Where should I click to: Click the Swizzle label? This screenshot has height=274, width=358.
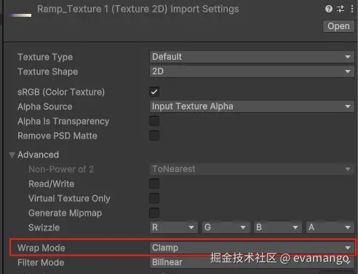click(44, 227)
